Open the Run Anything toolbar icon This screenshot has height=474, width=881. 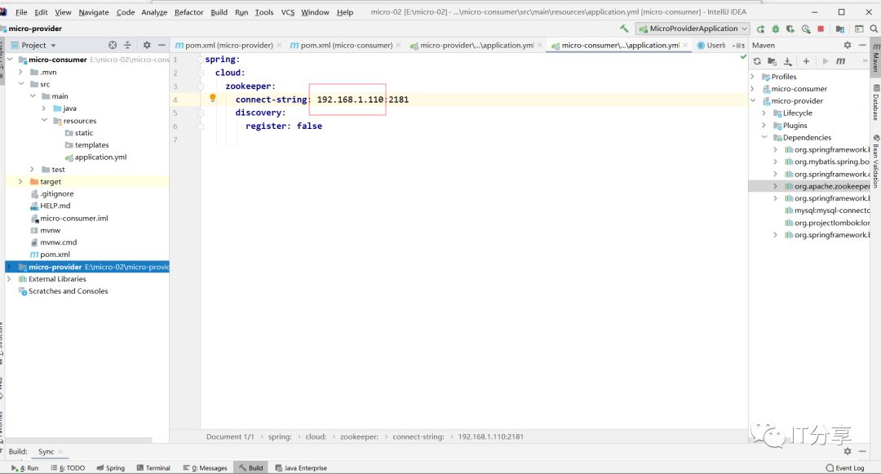pos(859,29)
